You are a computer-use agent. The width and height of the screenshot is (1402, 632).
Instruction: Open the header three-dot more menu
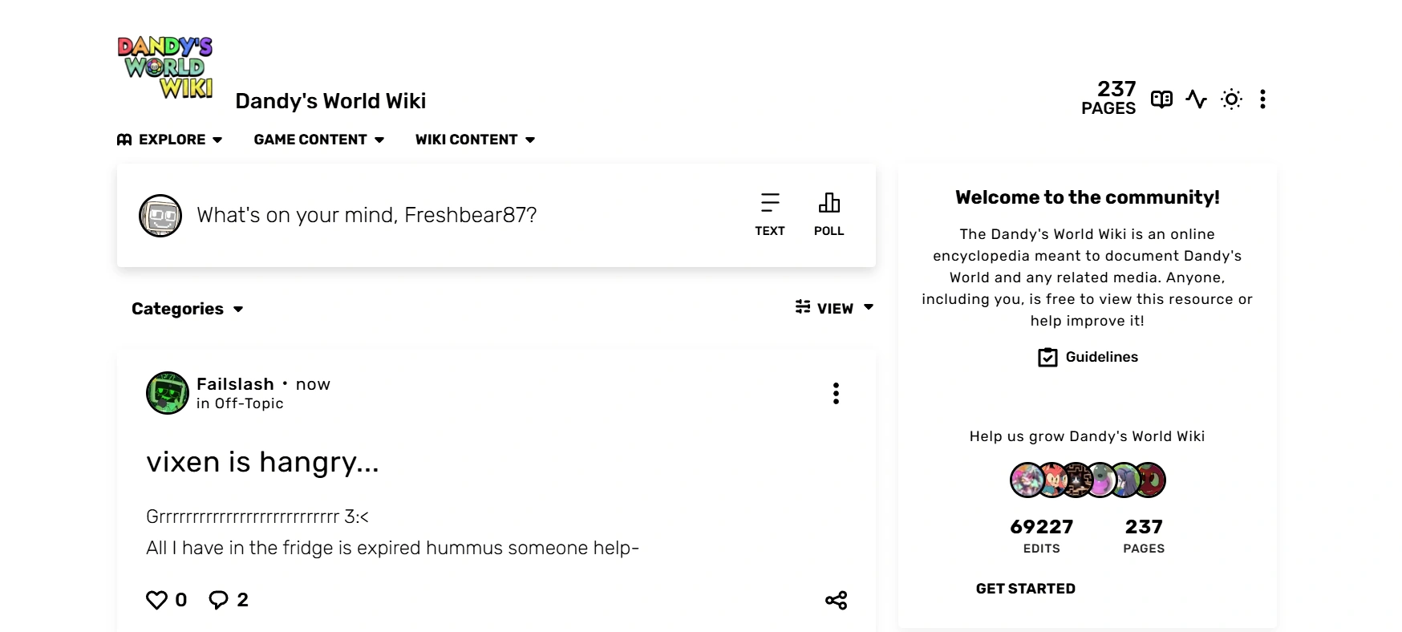click(1262, 99)
